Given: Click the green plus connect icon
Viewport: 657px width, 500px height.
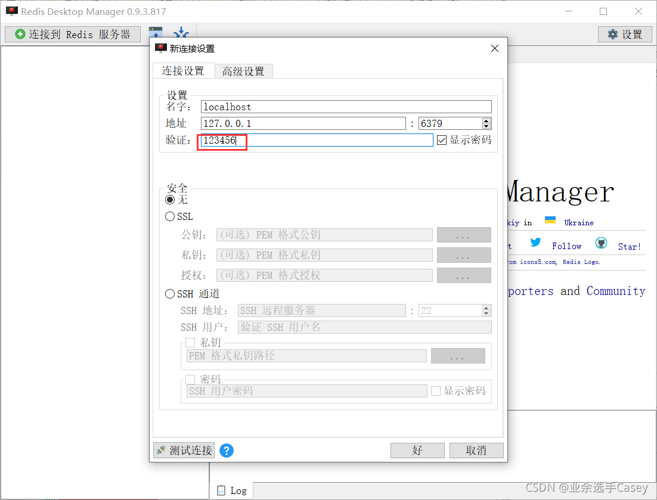Looking at the screenshot, I should [x=20, y=34].
